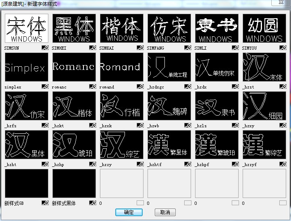Click the _hzzyf font name label
This screenshot has width=291, height=221.
249,164
